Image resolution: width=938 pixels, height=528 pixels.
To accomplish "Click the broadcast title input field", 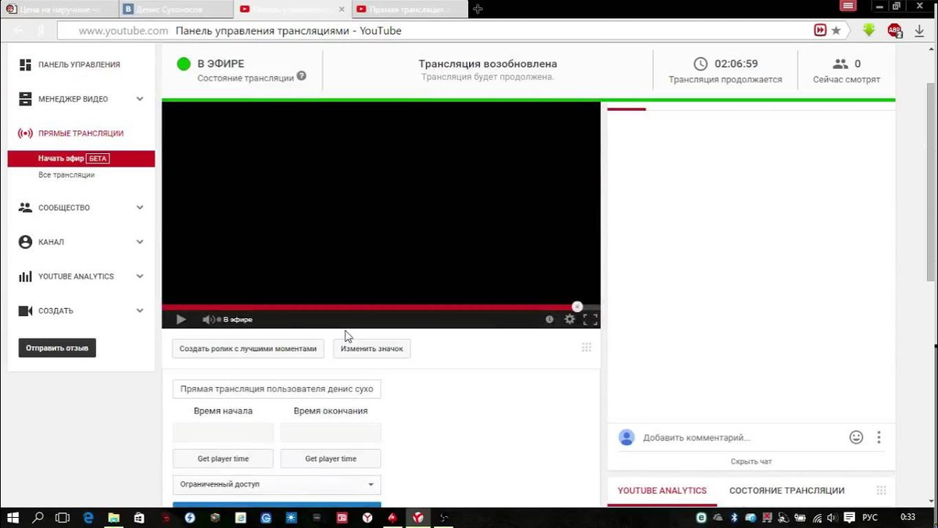I will click(x=277, y=389).
